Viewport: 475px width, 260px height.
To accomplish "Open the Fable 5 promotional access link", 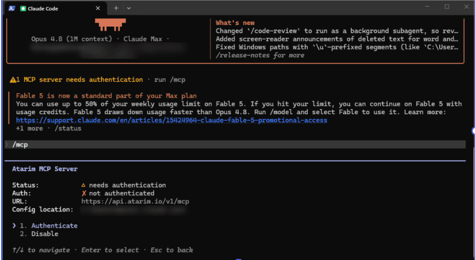I will pos(172,120).
